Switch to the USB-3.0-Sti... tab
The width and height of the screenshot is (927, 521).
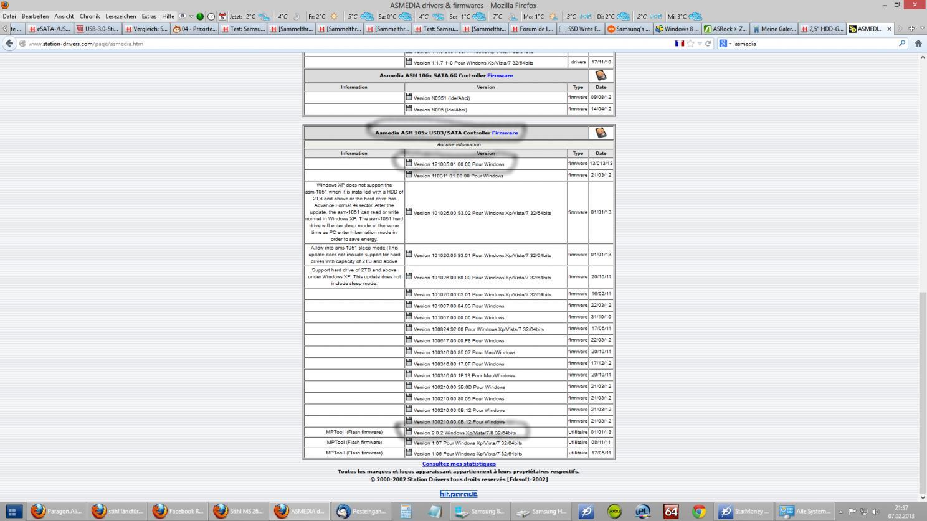click(x=97, y=29)
